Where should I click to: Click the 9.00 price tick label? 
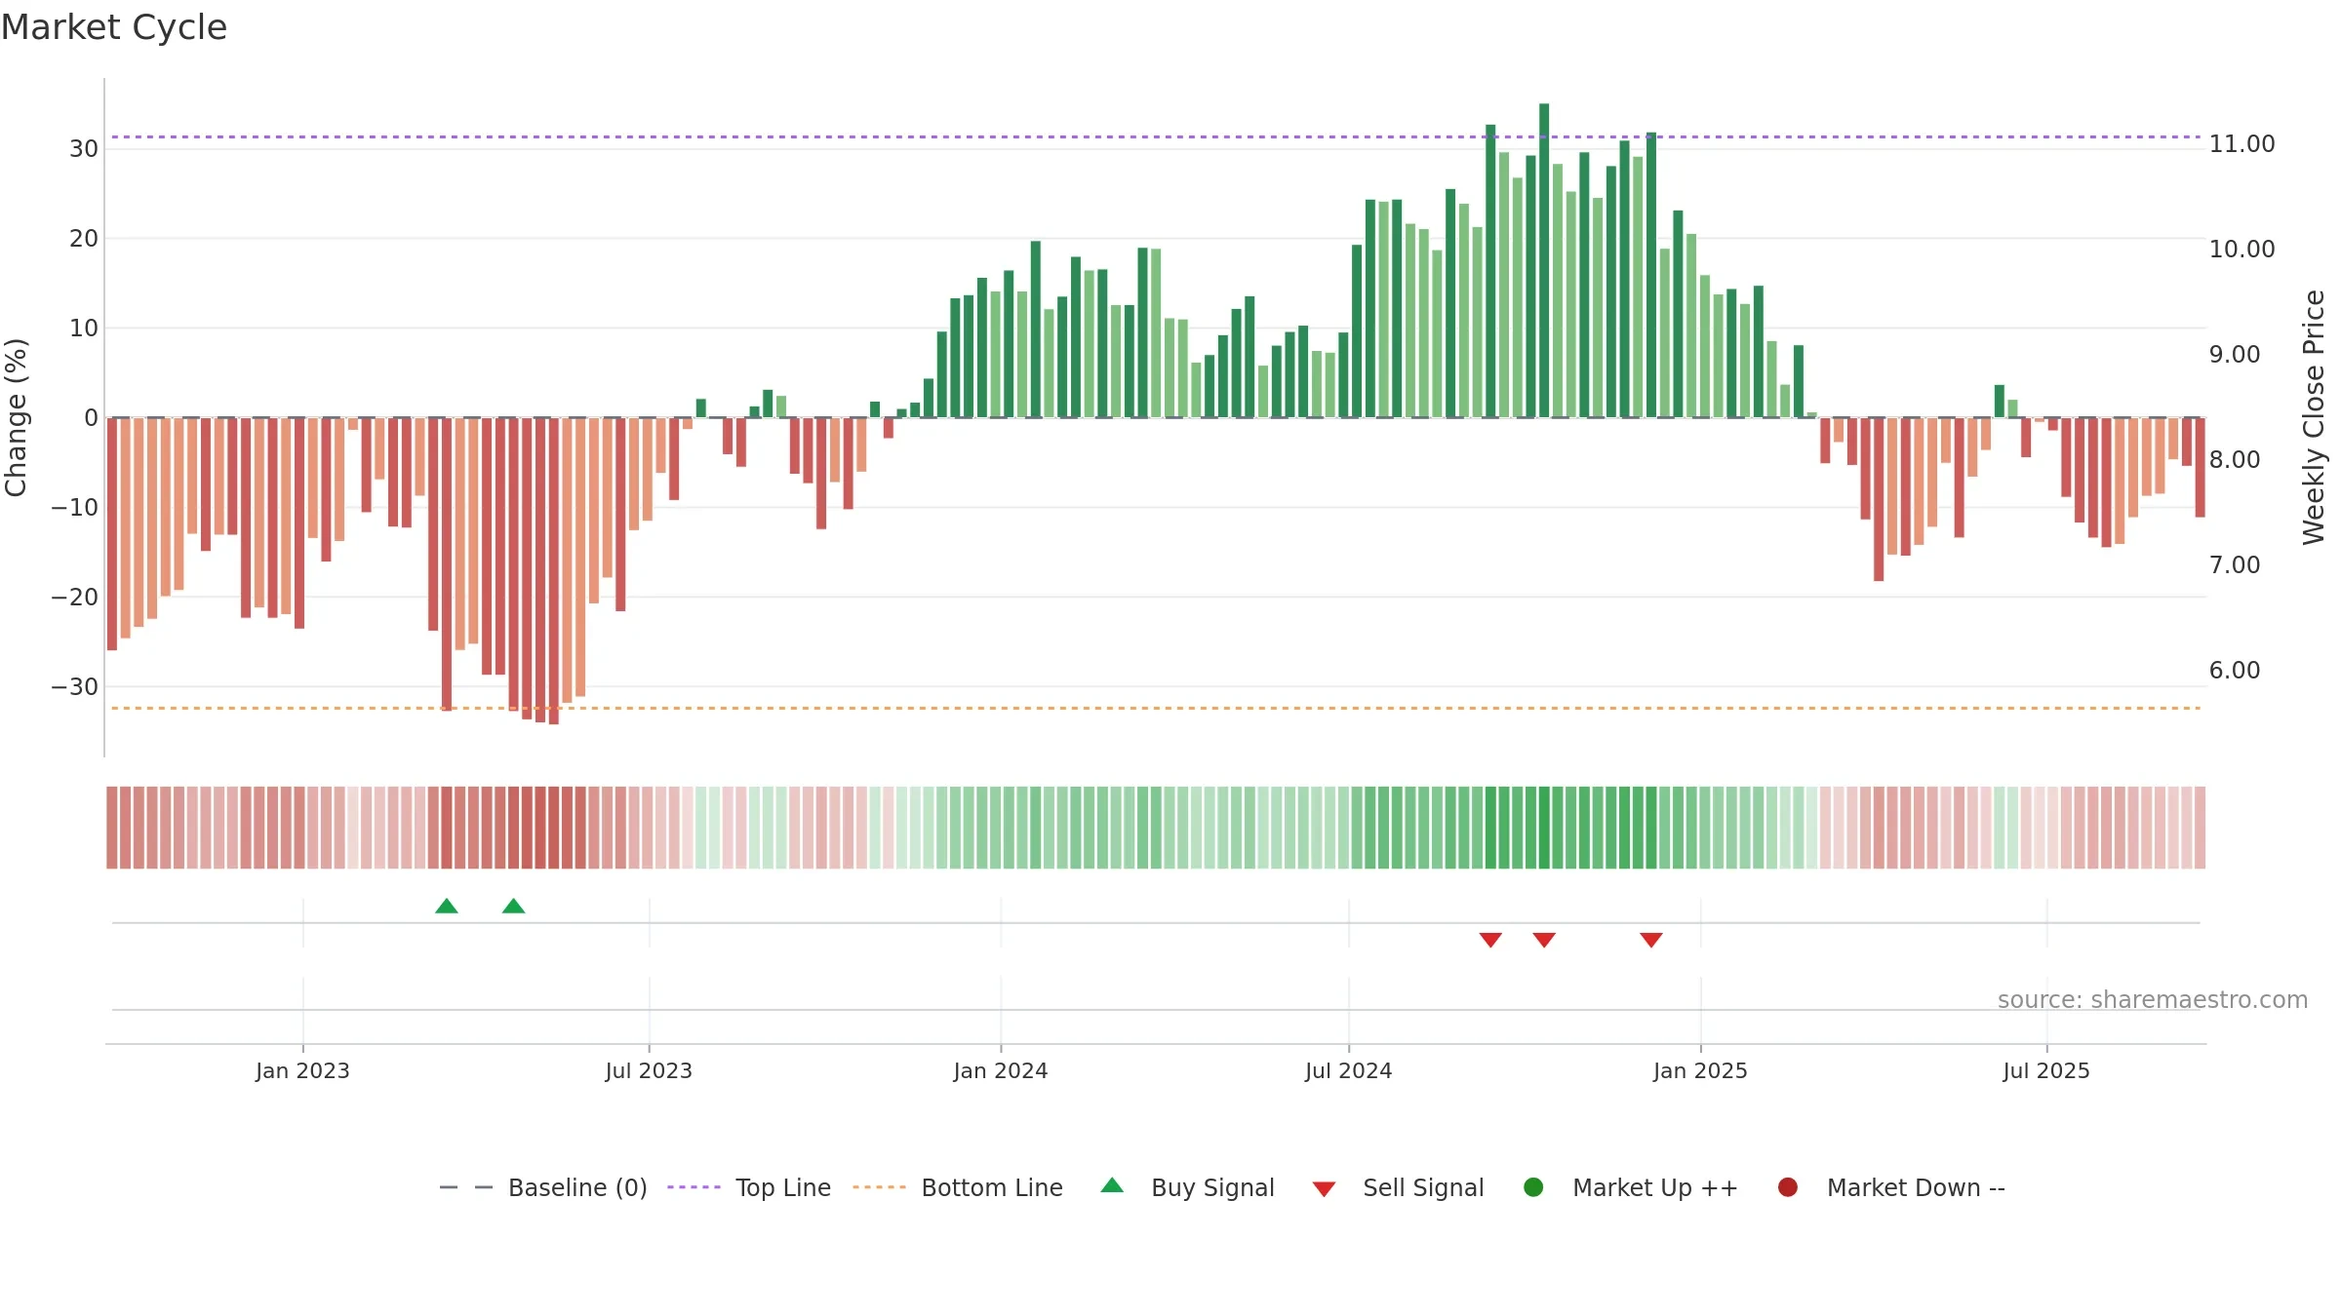pyautogui.click(x=2235, y=355)
